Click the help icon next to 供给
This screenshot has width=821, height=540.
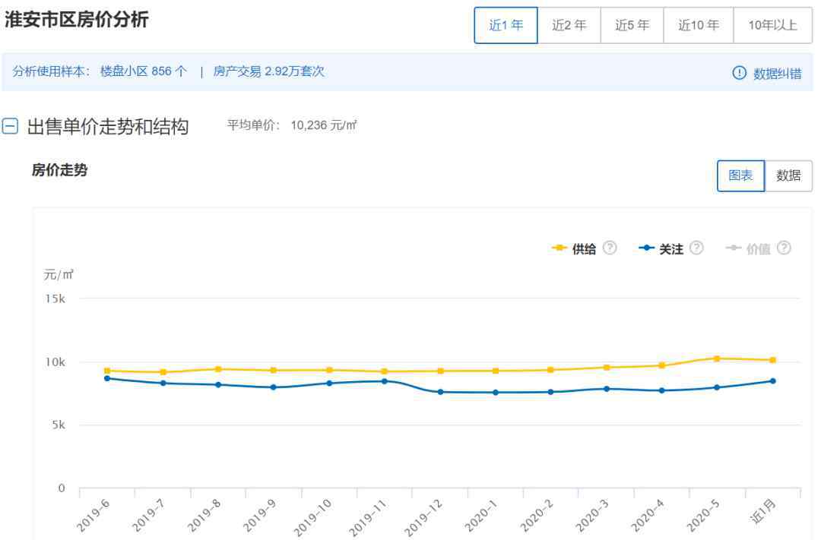[x=610, y=248]
